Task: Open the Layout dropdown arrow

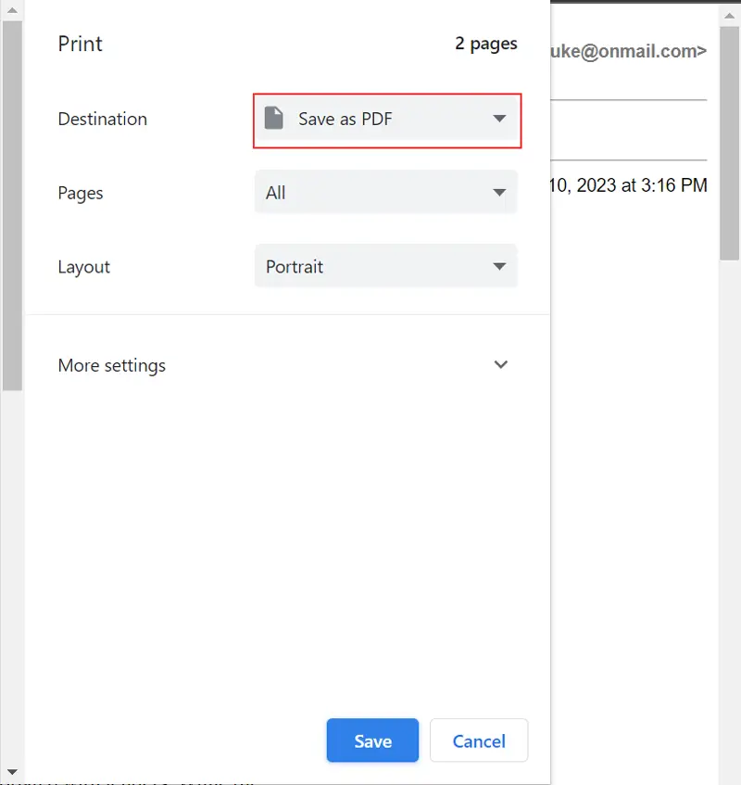Action: click(499, 267)
